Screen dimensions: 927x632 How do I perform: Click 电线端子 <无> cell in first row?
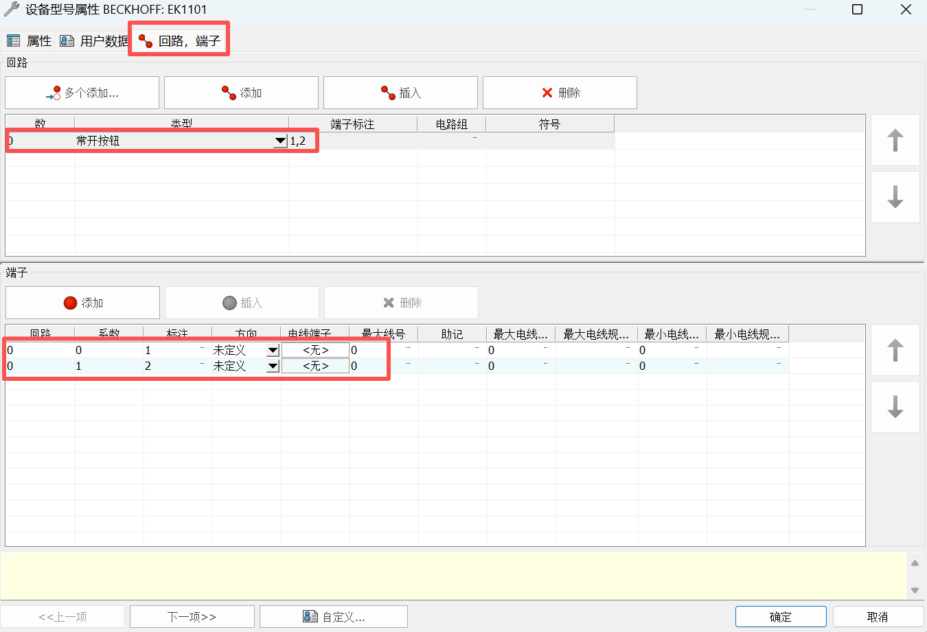[315, 350]
